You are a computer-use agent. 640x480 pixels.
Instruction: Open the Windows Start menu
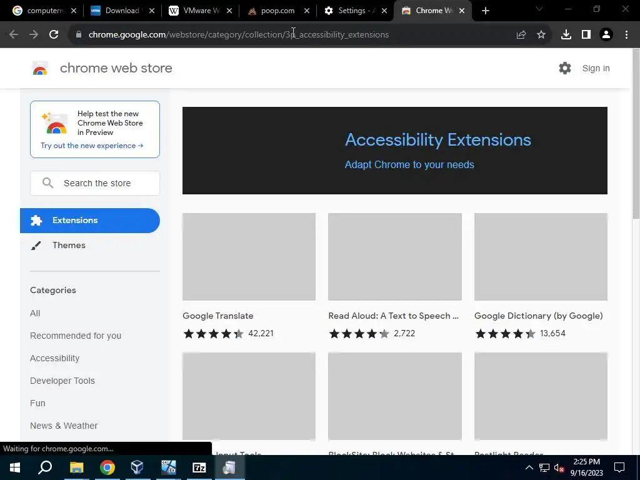tap(15, 467)
